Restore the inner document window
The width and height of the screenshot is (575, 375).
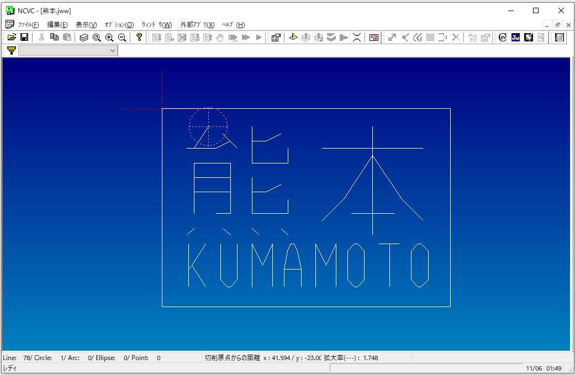point(558,25)
